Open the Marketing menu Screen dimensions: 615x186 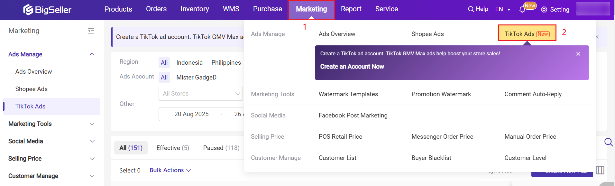tap(311, 9)
